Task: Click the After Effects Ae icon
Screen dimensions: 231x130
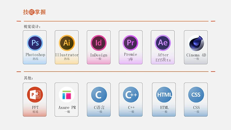Action: coord(163,43)
